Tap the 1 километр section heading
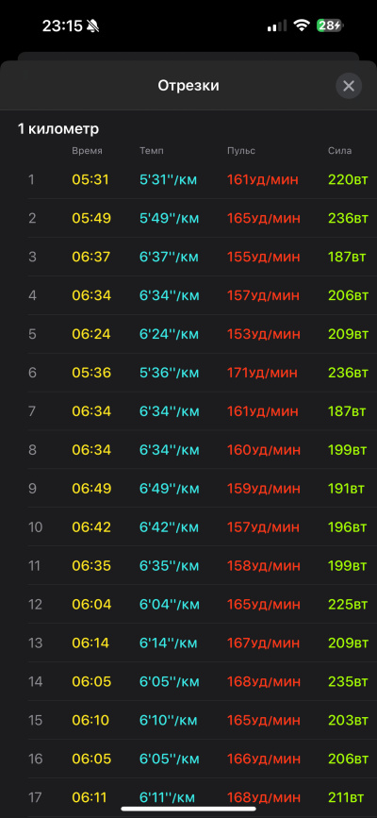Screen dimensions: 377x818 (58, 129)
